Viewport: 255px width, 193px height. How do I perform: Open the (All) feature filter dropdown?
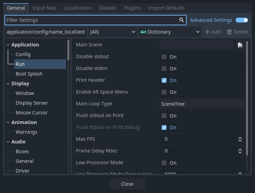pos(112,32)
